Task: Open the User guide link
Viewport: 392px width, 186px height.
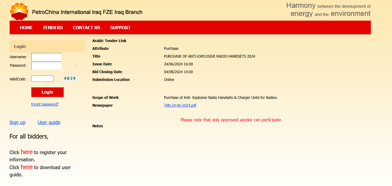Action: 49,122
